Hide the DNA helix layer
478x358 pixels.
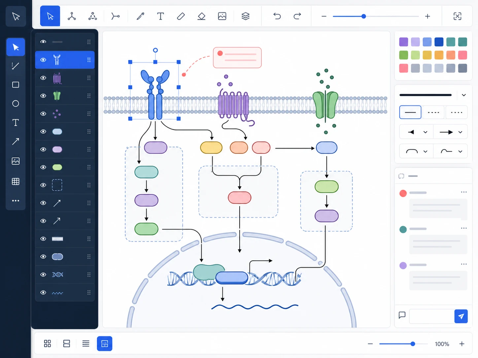43,274
